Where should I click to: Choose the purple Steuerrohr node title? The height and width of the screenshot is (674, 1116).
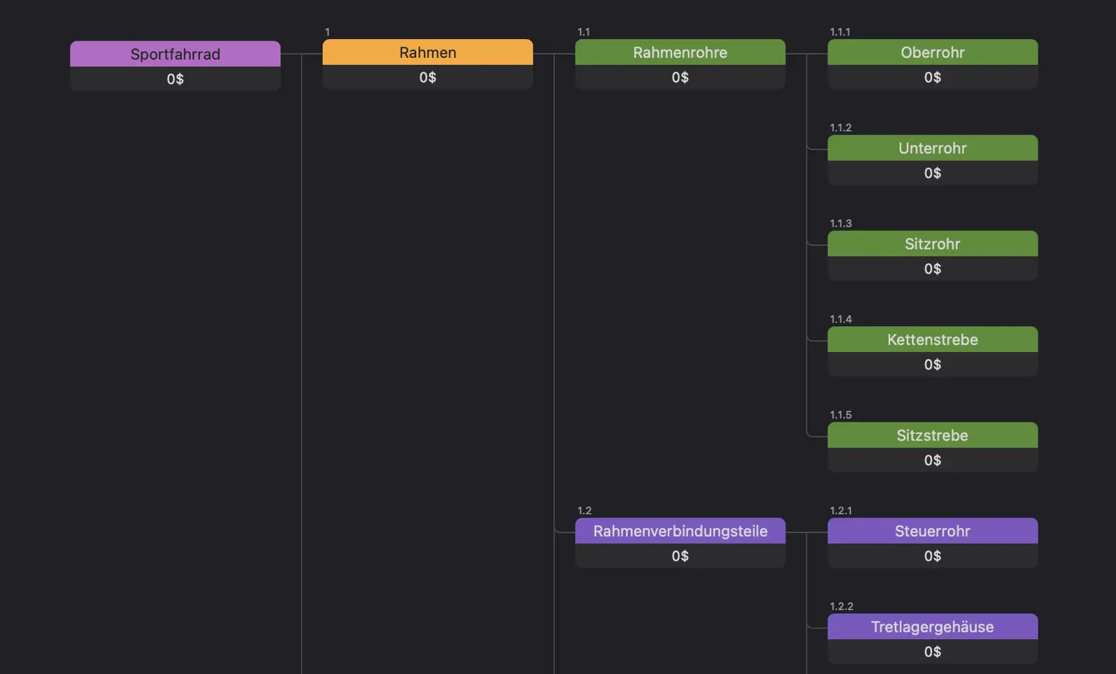[x=932, y=531]
